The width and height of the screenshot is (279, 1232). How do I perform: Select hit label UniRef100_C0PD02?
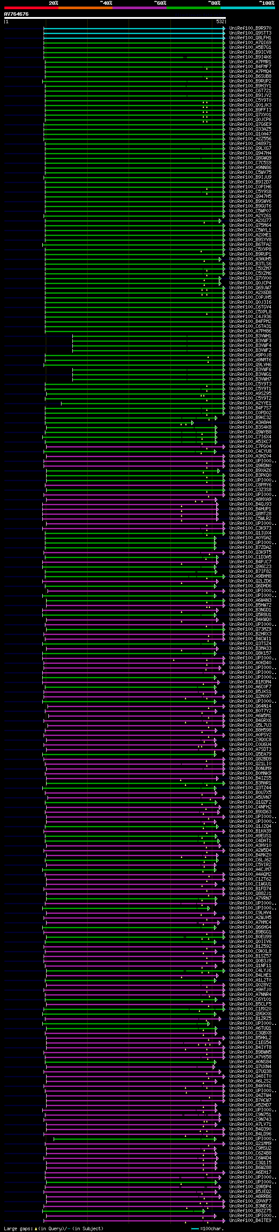250,413
